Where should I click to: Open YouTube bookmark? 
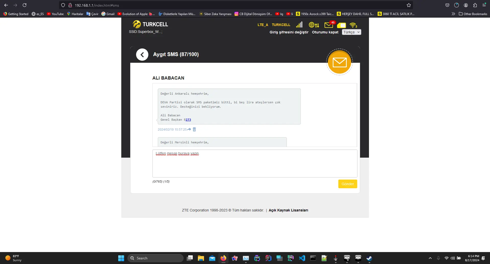tap(55, 14)
